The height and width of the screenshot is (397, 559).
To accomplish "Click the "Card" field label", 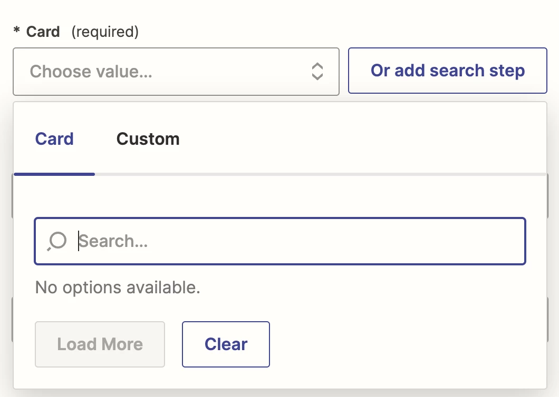I will point(43,32).
